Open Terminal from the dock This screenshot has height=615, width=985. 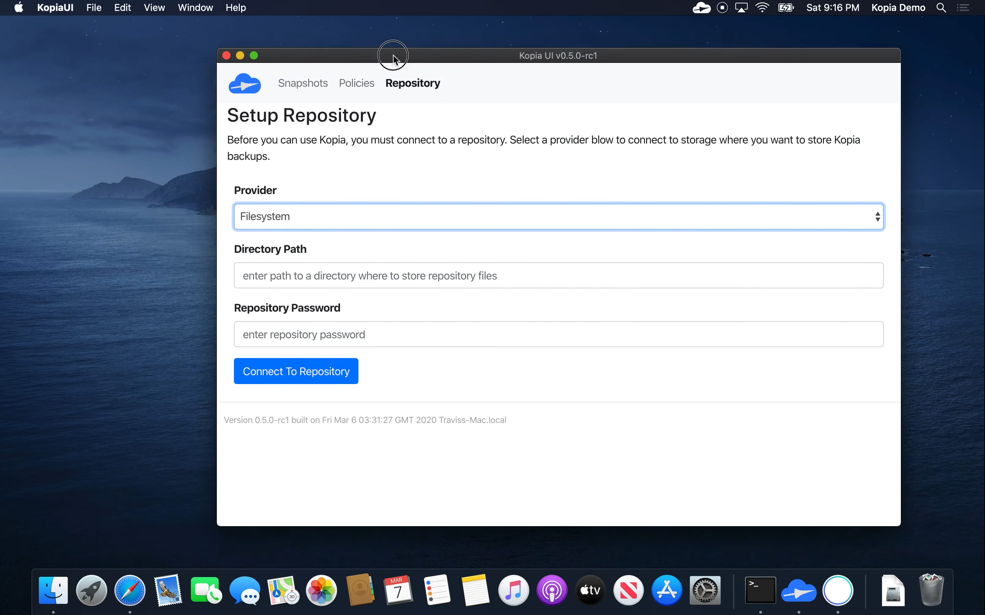pyautogui.click(x=760, y=590)
